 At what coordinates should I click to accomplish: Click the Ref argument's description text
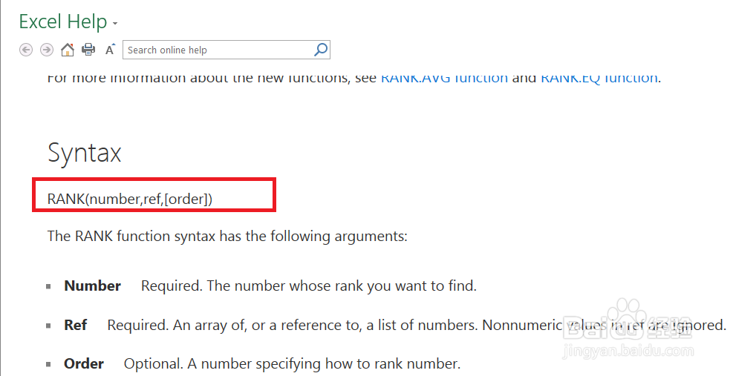(416, 325)
